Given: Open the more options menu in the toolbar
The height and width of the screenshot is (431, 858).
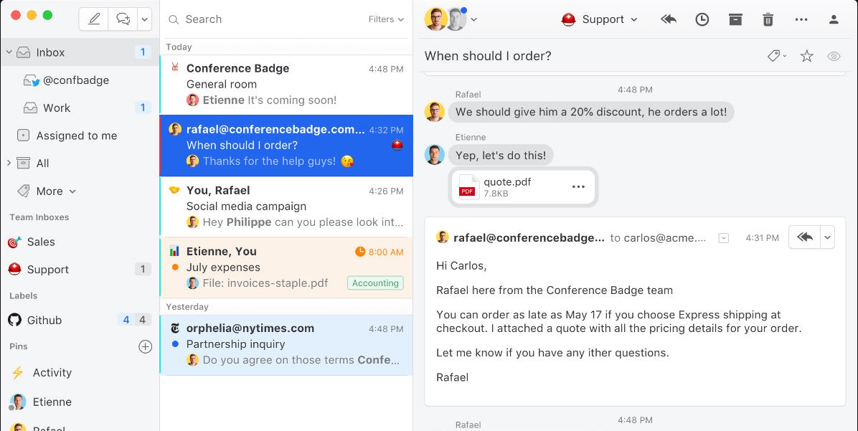Looking at the screenshot, I should click(x=801, y=19).
